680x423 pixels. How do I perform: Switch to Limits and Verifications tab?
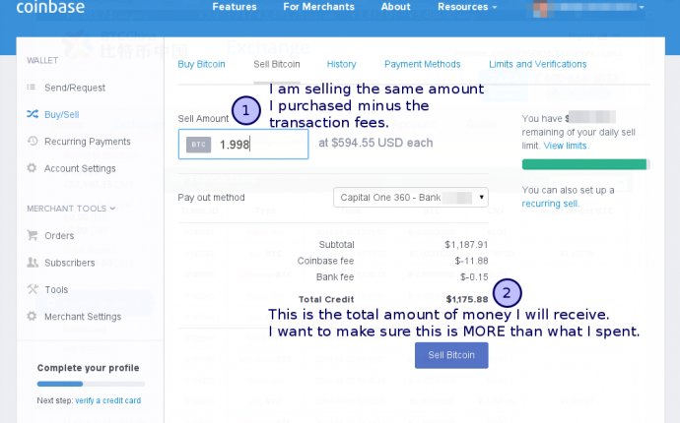(x=538, y=64)
